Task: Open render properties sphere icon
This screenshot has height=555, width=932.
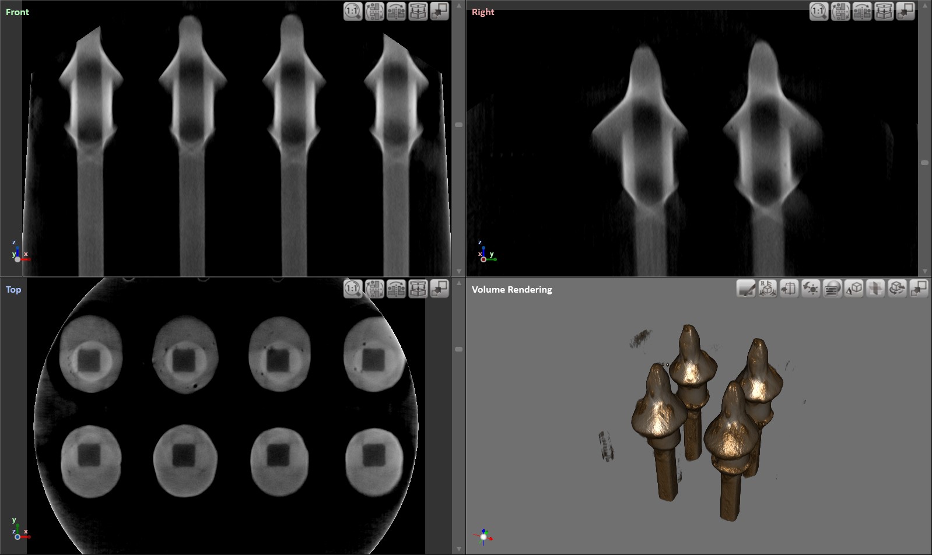Action: pyautogui.click(x=832, y=289)
